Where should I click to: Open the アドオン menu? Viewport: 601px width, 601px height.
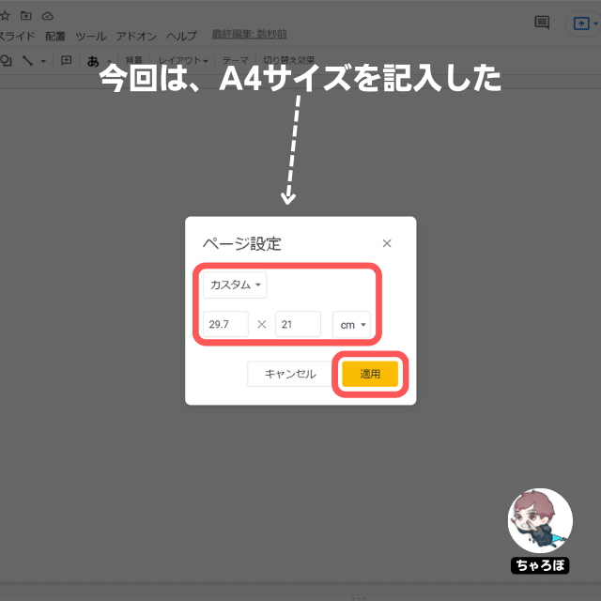[x=136, y=36]
